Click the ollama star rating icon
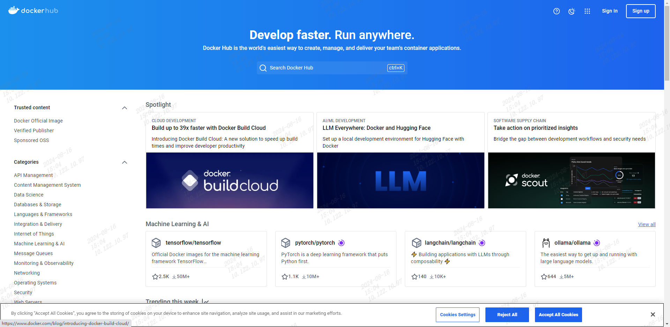Viewport: 670px width, 327px height. (x=544, y=277)
